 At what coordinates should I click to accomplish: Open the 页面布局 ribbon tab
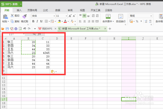(x=32, y=10)
